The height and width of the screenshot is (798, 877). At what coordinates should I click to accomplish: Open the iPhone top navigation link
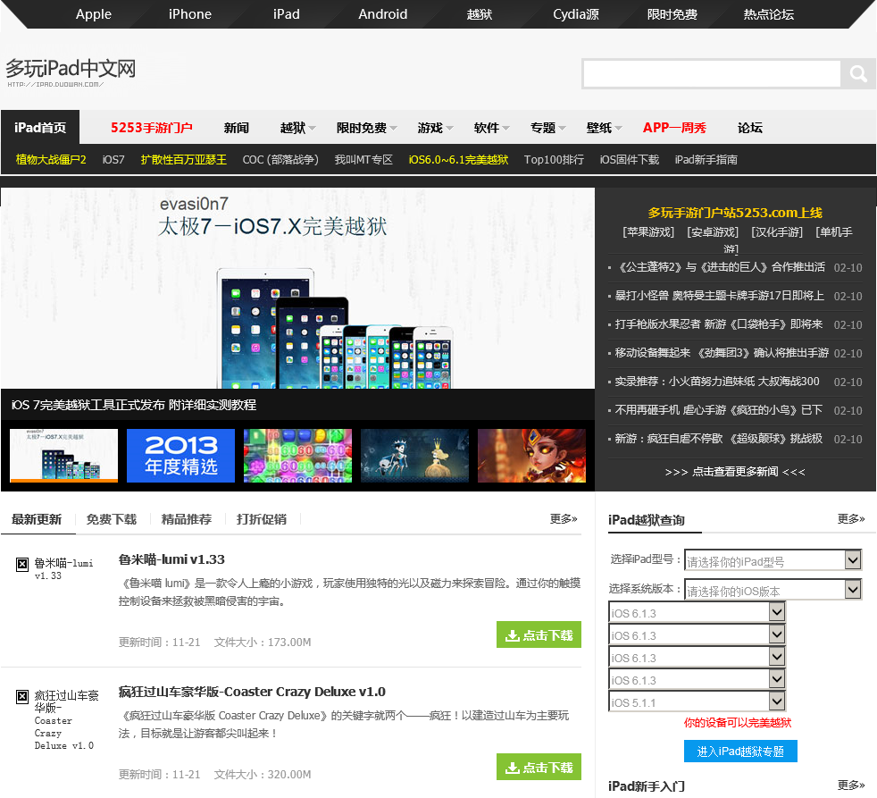(x=190, y=14)
